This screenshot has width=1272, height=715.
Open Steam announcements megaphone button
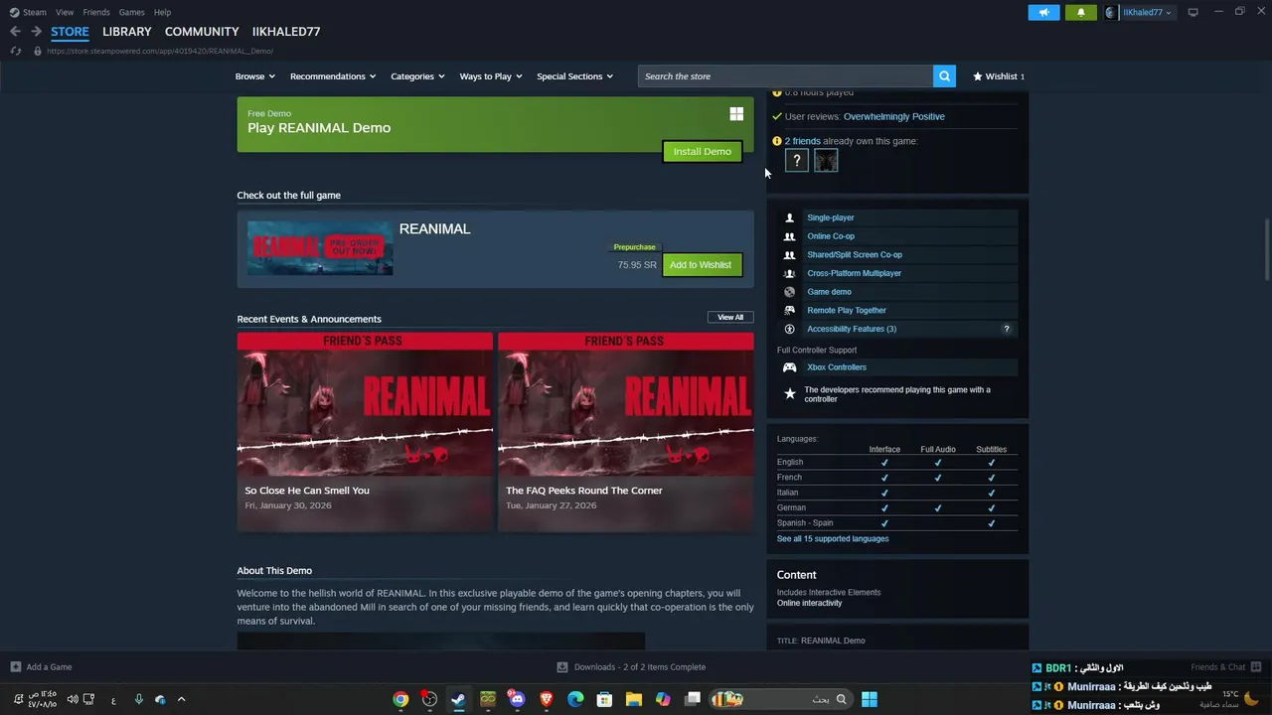(1043, 12)
